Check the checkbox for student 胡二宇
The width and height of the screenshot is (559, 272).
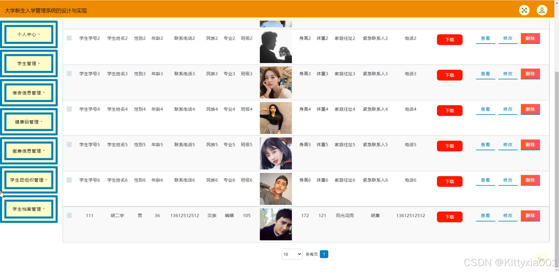coord(69,215)
